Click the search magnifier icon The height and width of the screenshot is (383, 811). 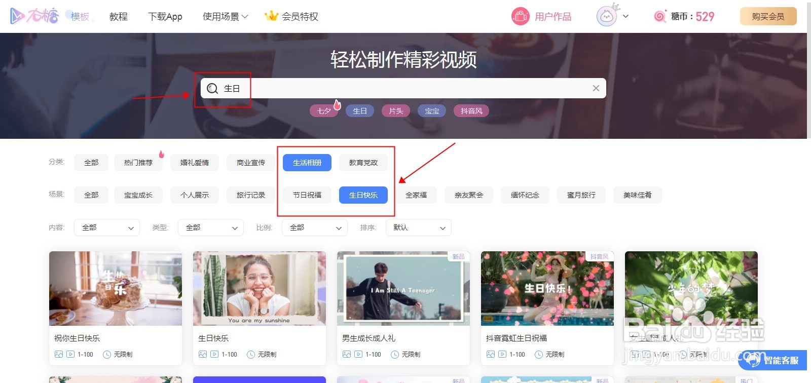coord(212,89)
